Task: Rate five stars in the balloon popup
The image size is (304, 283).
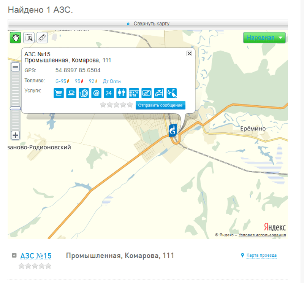Action: [130, 105]
